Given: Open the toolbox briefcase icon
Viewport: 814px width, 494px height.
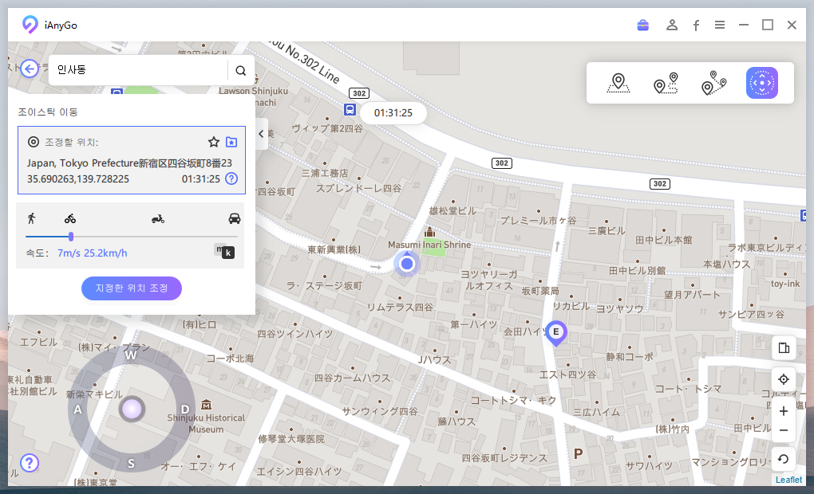Looking at the screenshot, I should tap(642, 25).
